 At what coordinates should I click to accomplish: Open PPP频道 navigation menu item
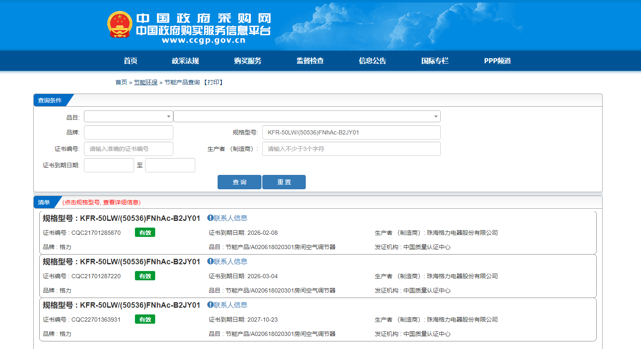[x=497, y=61]
